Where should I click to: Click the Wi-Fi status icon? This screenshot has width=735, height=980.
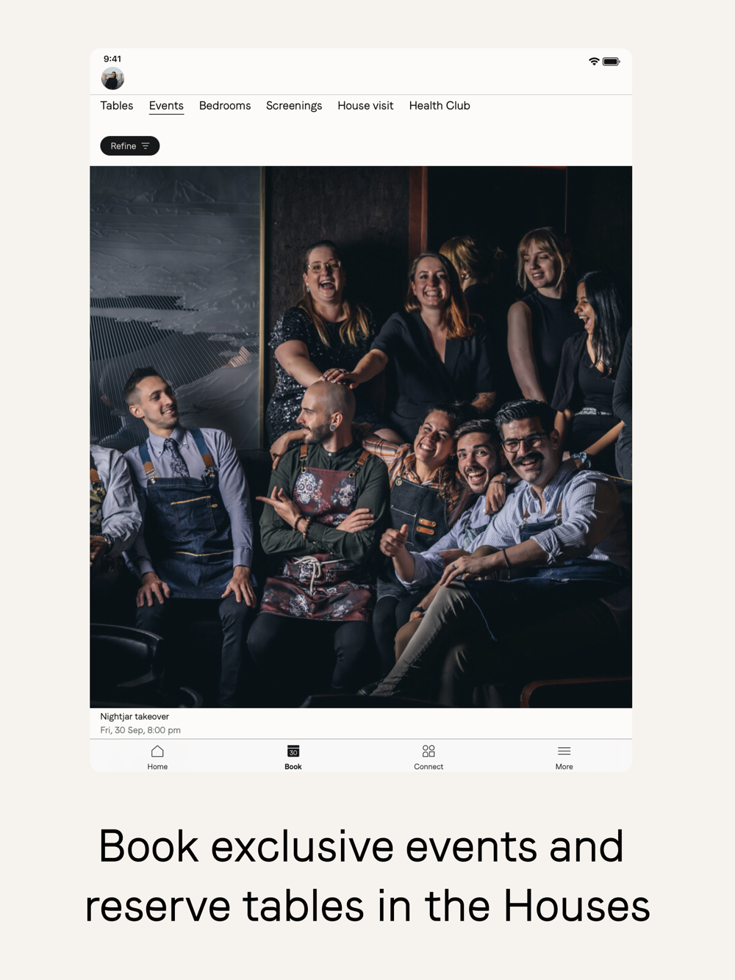(594, 62)
